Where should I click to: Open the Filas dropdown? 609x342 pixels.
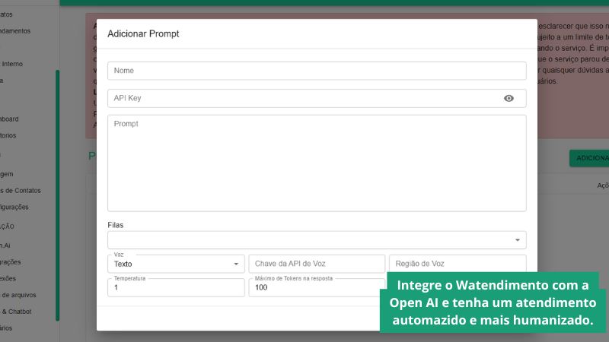point(317,240)
